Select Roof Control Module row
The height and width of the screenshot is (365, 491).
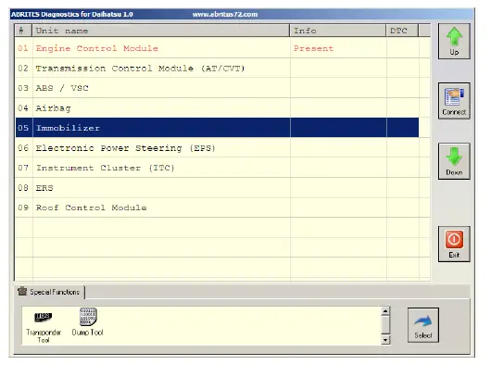217,208
